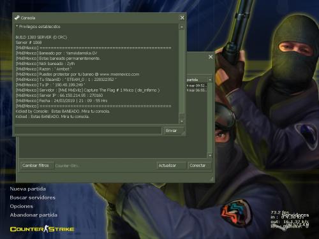This screenshot has height=239, width=319.
Task: Click the Counter-Strike logo
Action: (x=42, y=229)
